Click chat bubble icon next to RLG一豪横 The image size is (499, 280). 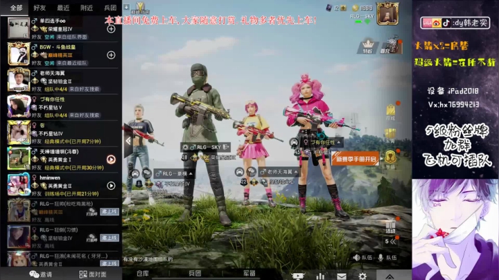(147, 174)
